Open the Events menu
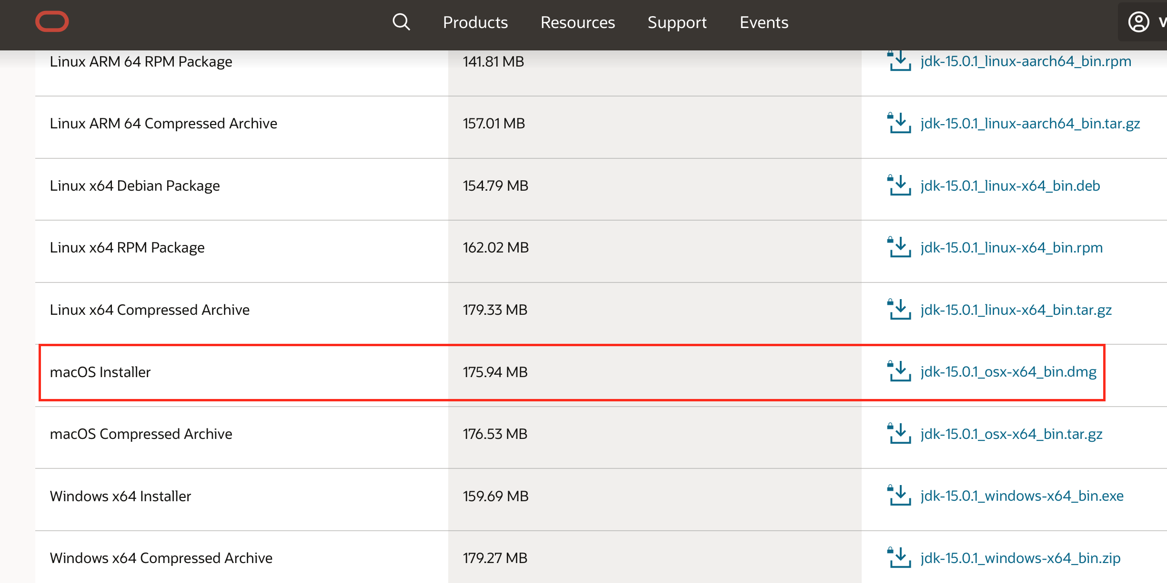 tap(764, 22)
